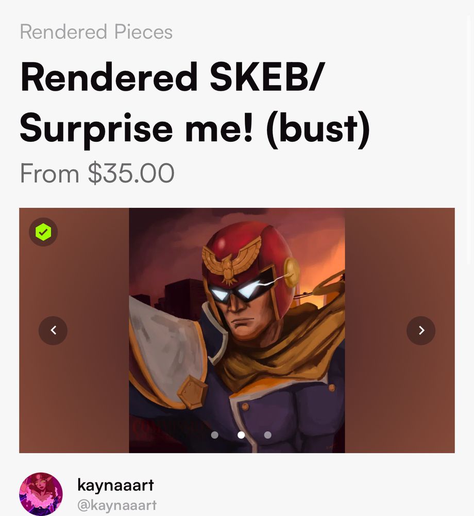
Task: Click the From $35.00 price text
Action: [97, 173]
